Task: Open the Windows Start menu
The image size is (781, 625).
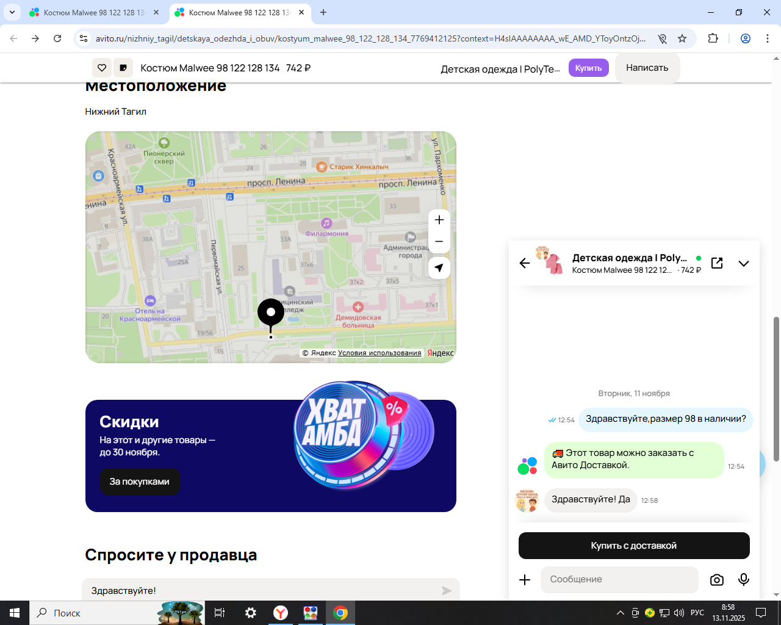Action: coord(15,613)
